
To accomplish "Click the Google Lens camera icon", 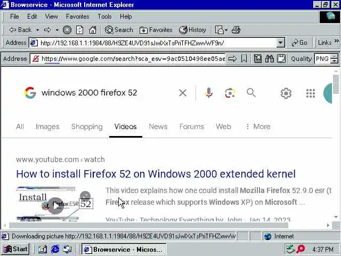I will [230, 93].
